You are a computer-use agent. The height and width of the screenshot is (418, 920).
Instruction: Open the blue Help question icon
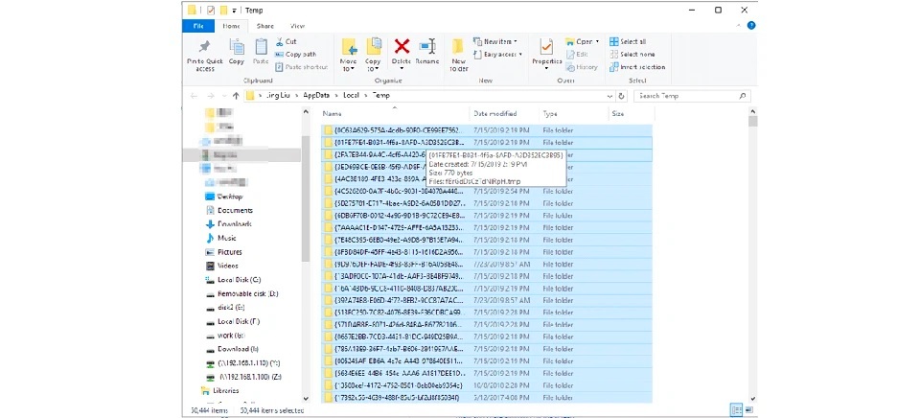coord(751,26)
